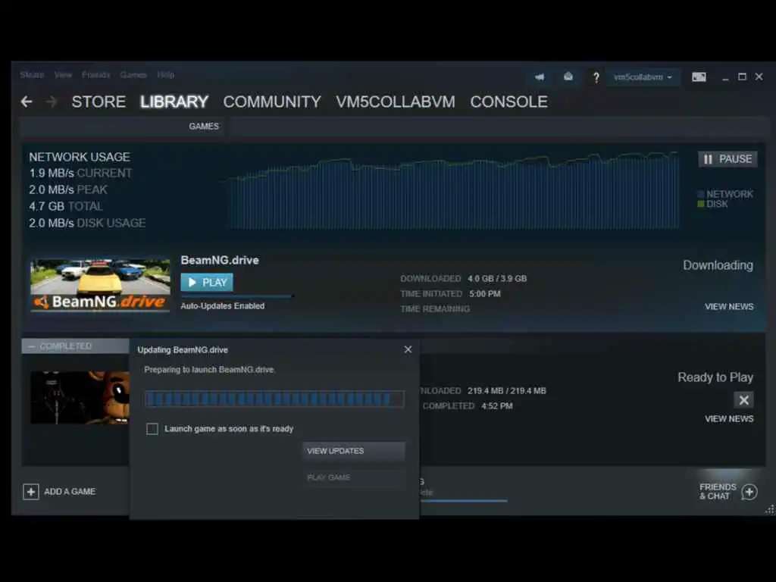
Task: Click the COMPLETED 4:52 PM time
Action: coord(497,406)
